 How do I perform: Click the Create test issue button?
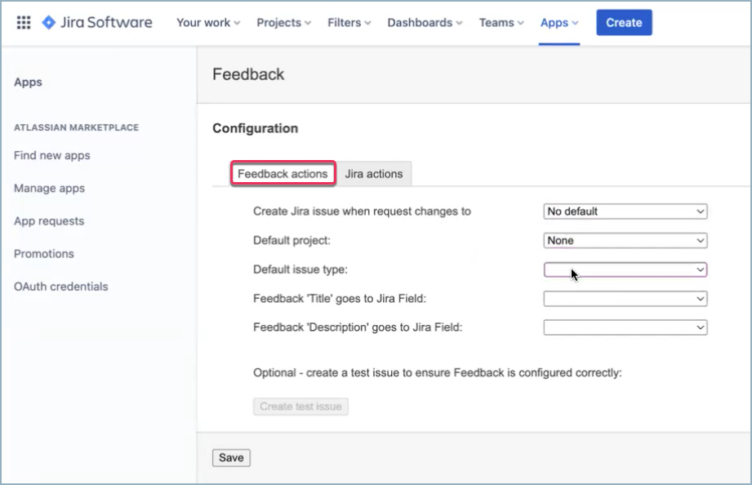coord(300,407)
